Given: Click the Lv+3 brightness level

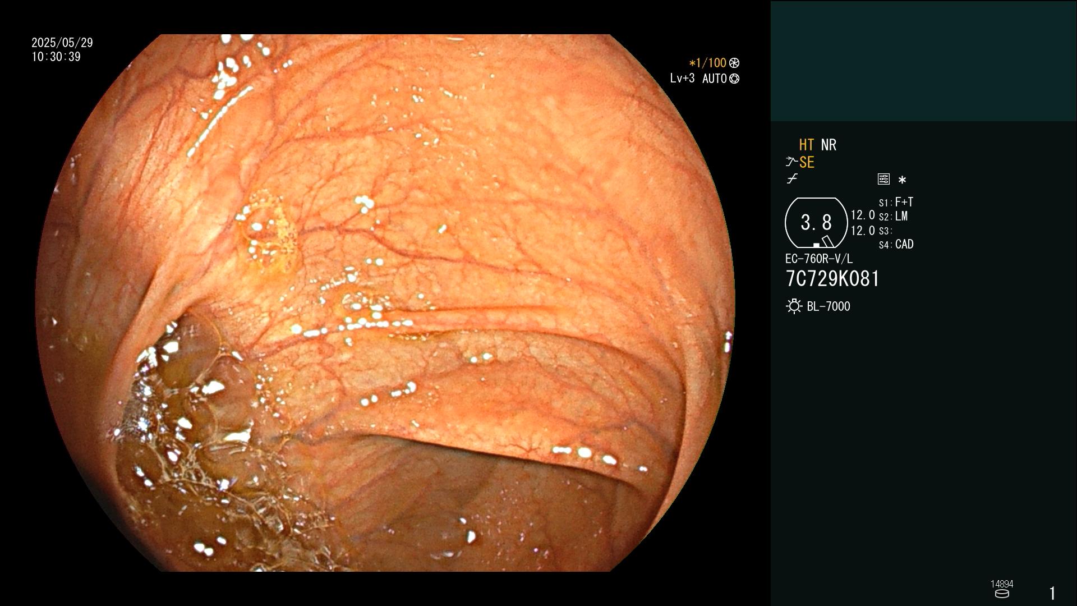Looking at the screenshot, I should pos(682,79).
